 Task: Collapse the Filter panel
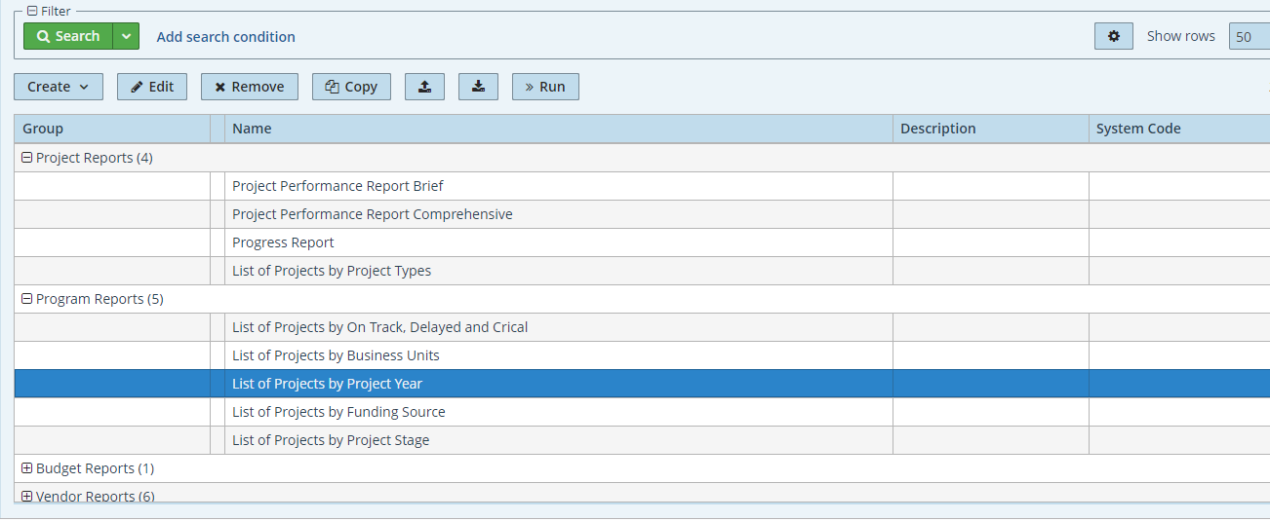click(32, 11)
